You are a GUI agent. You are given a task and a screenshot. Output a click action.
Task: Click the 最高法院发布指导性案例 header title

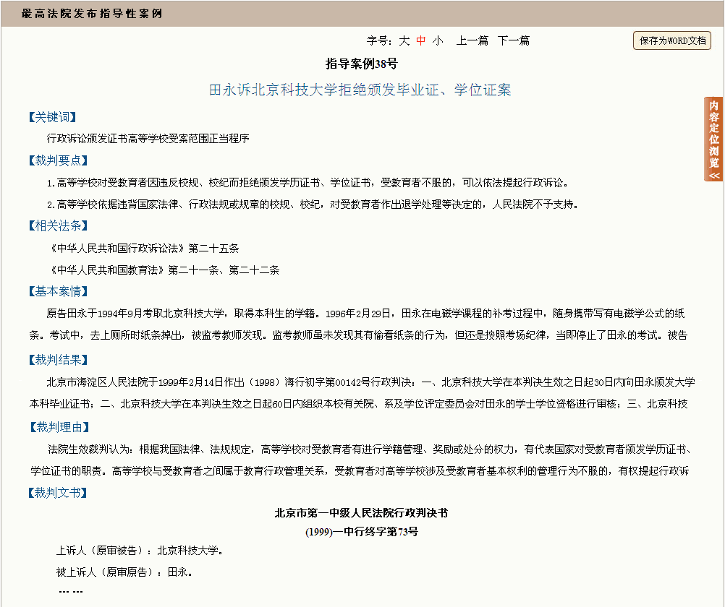92,14
